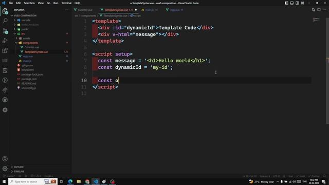The image size is (329, 185).
Task: Toggle panel layout icon in title bar
Action: pos(292,3)
